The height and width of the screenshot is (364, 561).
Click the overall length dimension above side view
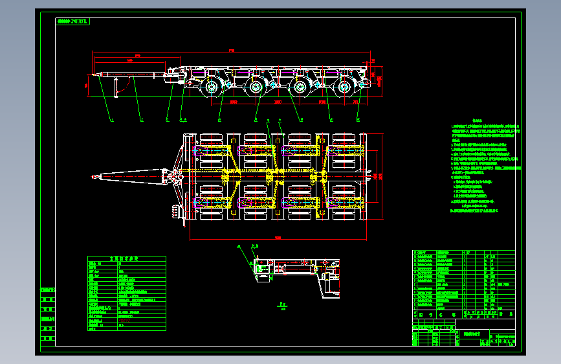232,51
